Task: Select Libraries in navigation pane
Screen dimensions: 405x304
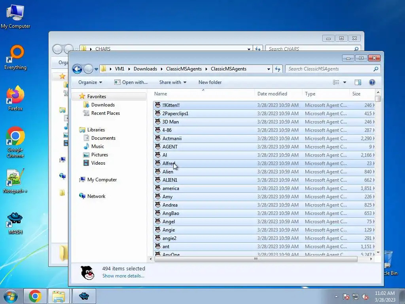Action: click(x=96, y=130)
